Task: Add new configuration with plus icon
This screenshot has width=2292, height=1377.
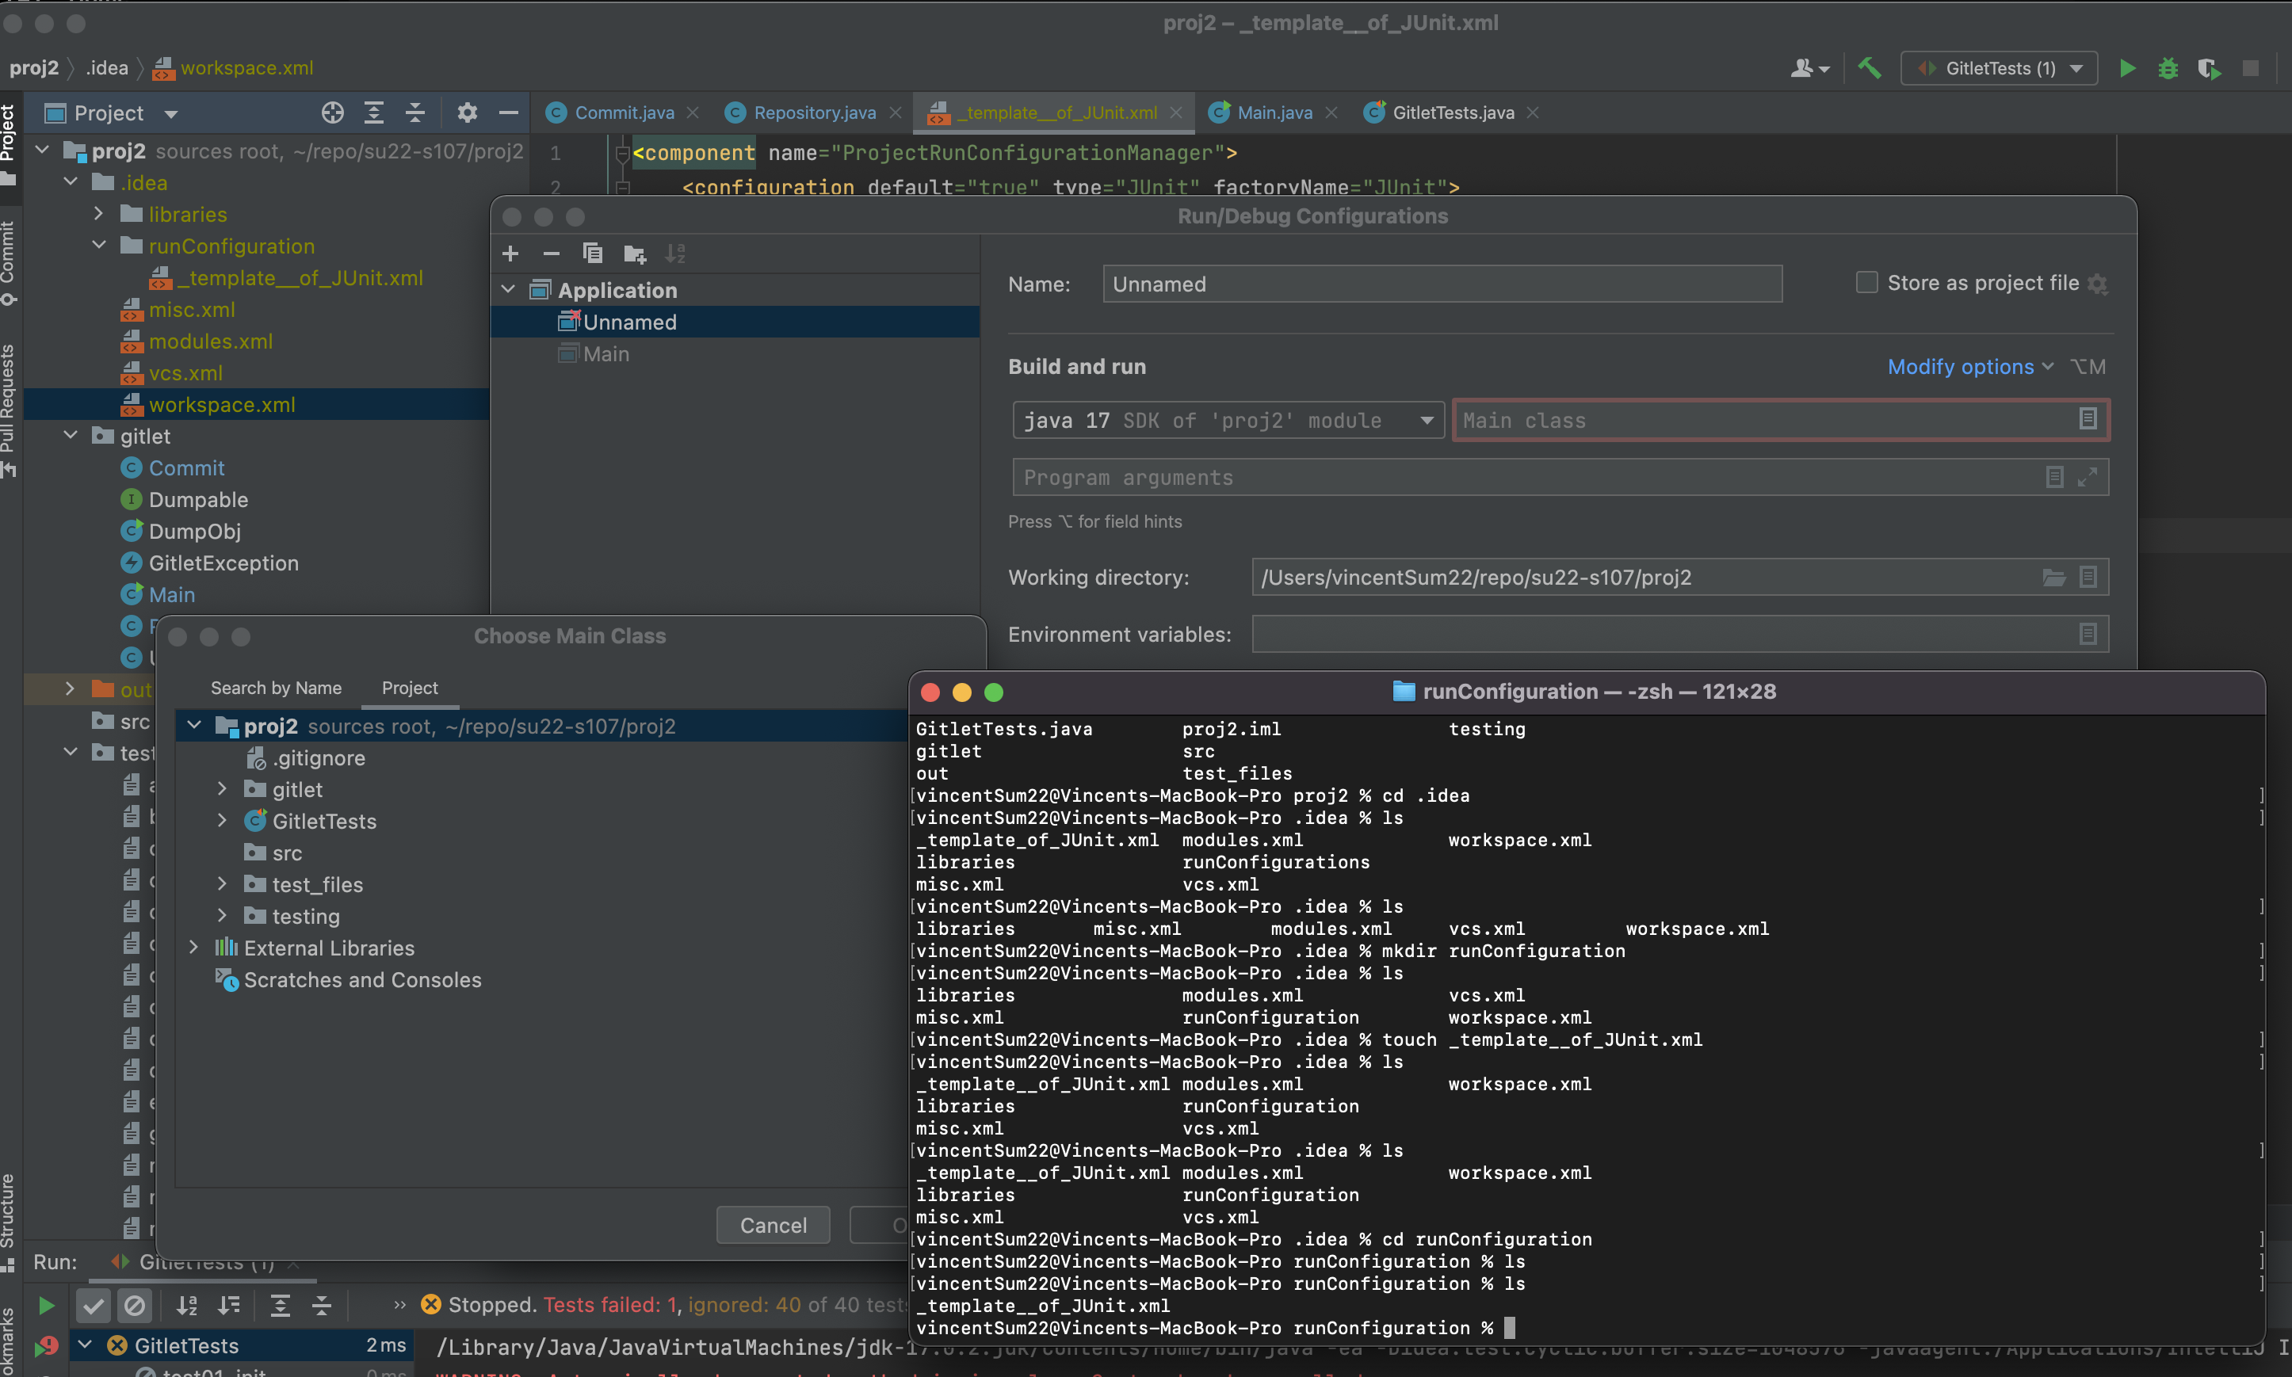Action: pos(510,254)
